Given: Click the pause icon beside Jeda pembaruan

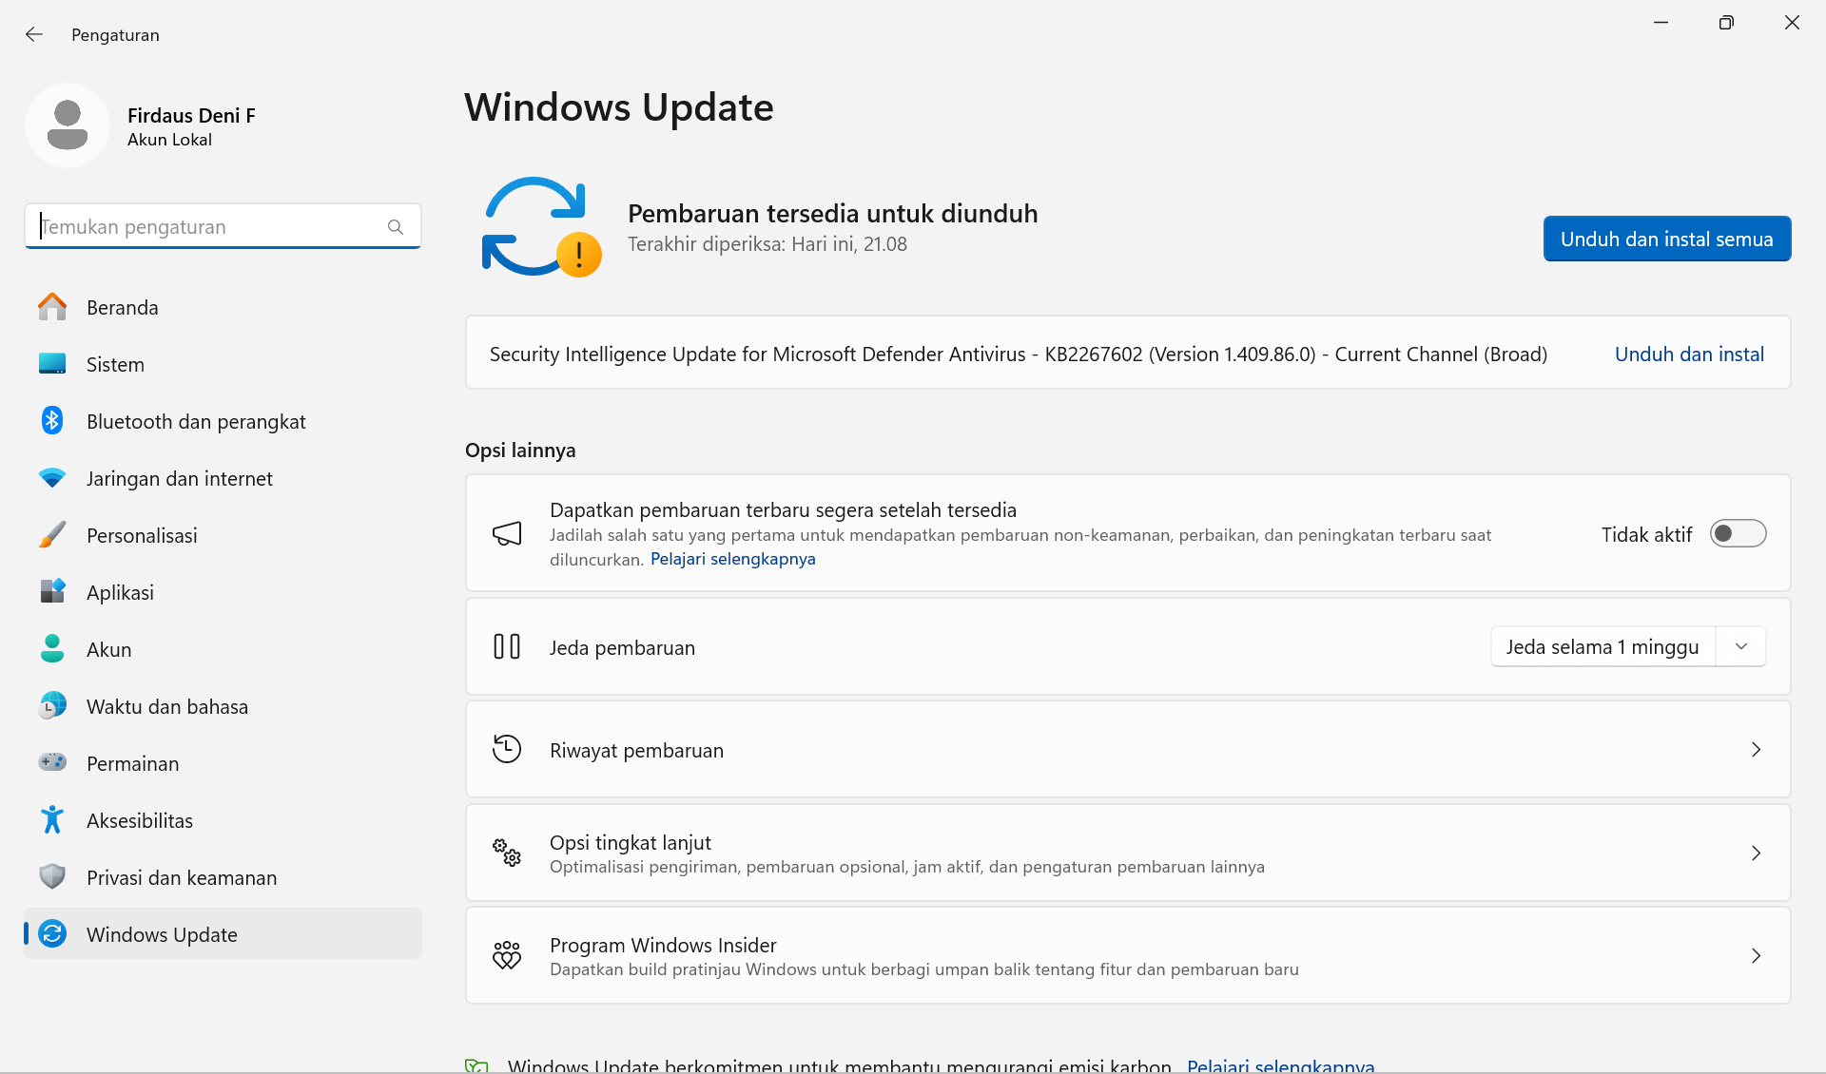Looking at the screenshot, I should pyautogui.click(x=507, y=646).
